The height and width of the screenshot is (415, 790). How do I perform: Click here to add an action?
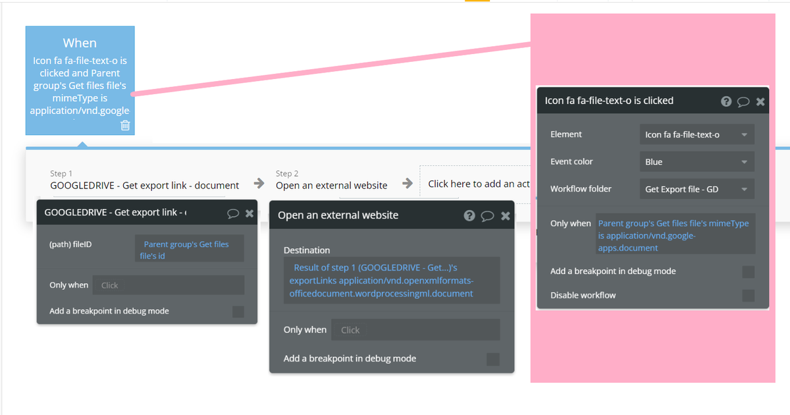pos(479,184)
